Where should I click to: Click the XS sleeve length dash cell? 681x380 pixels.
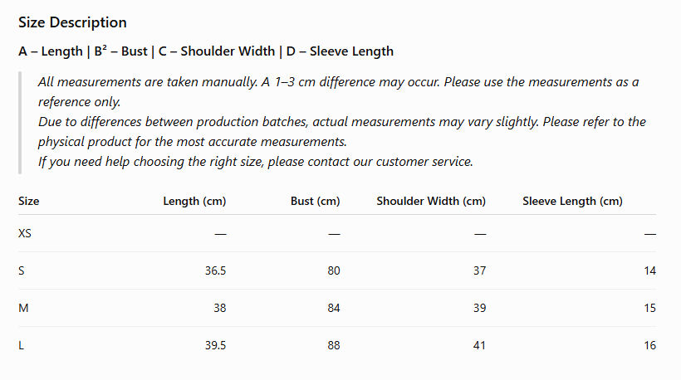[x=649, y=234]
